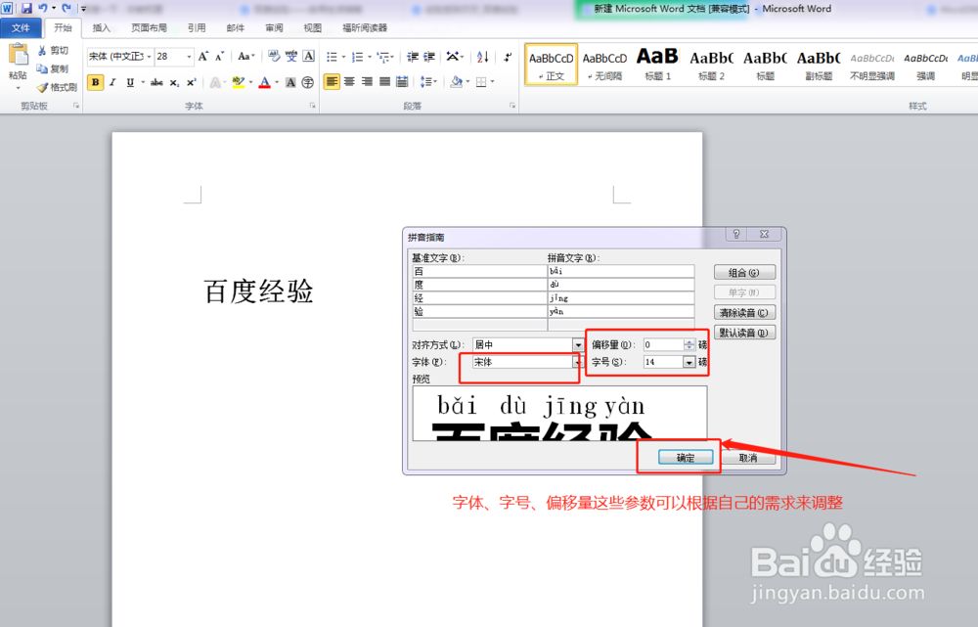The height and width of the screenshot is (627, 978).
Task: Click the Superscript x² icon
Action: 192,82
